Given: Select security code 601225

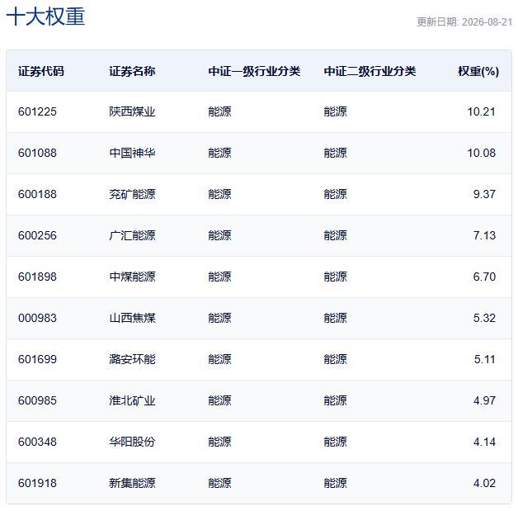Looking at the screenshot, I should click(37, 111).
